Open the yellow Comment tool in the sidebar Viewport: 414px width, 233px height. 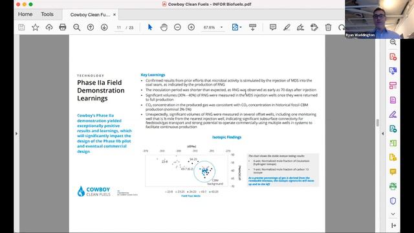click(x=393, y=172)
